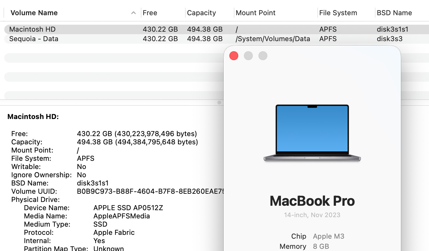The height and width of the screenshot is (251, 429).
Task: Click the disabled minimize button in About This Mac
Action: [248, 56]
